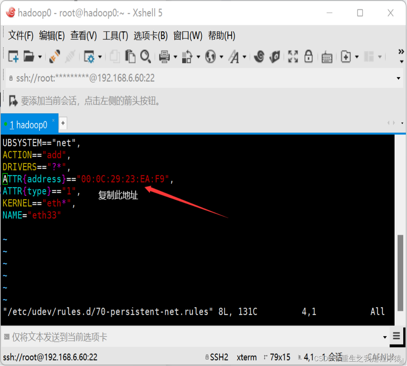Screen dimensions: 407x366
Task: Open the 帮助(H) menu
Action: click(222, 35)
